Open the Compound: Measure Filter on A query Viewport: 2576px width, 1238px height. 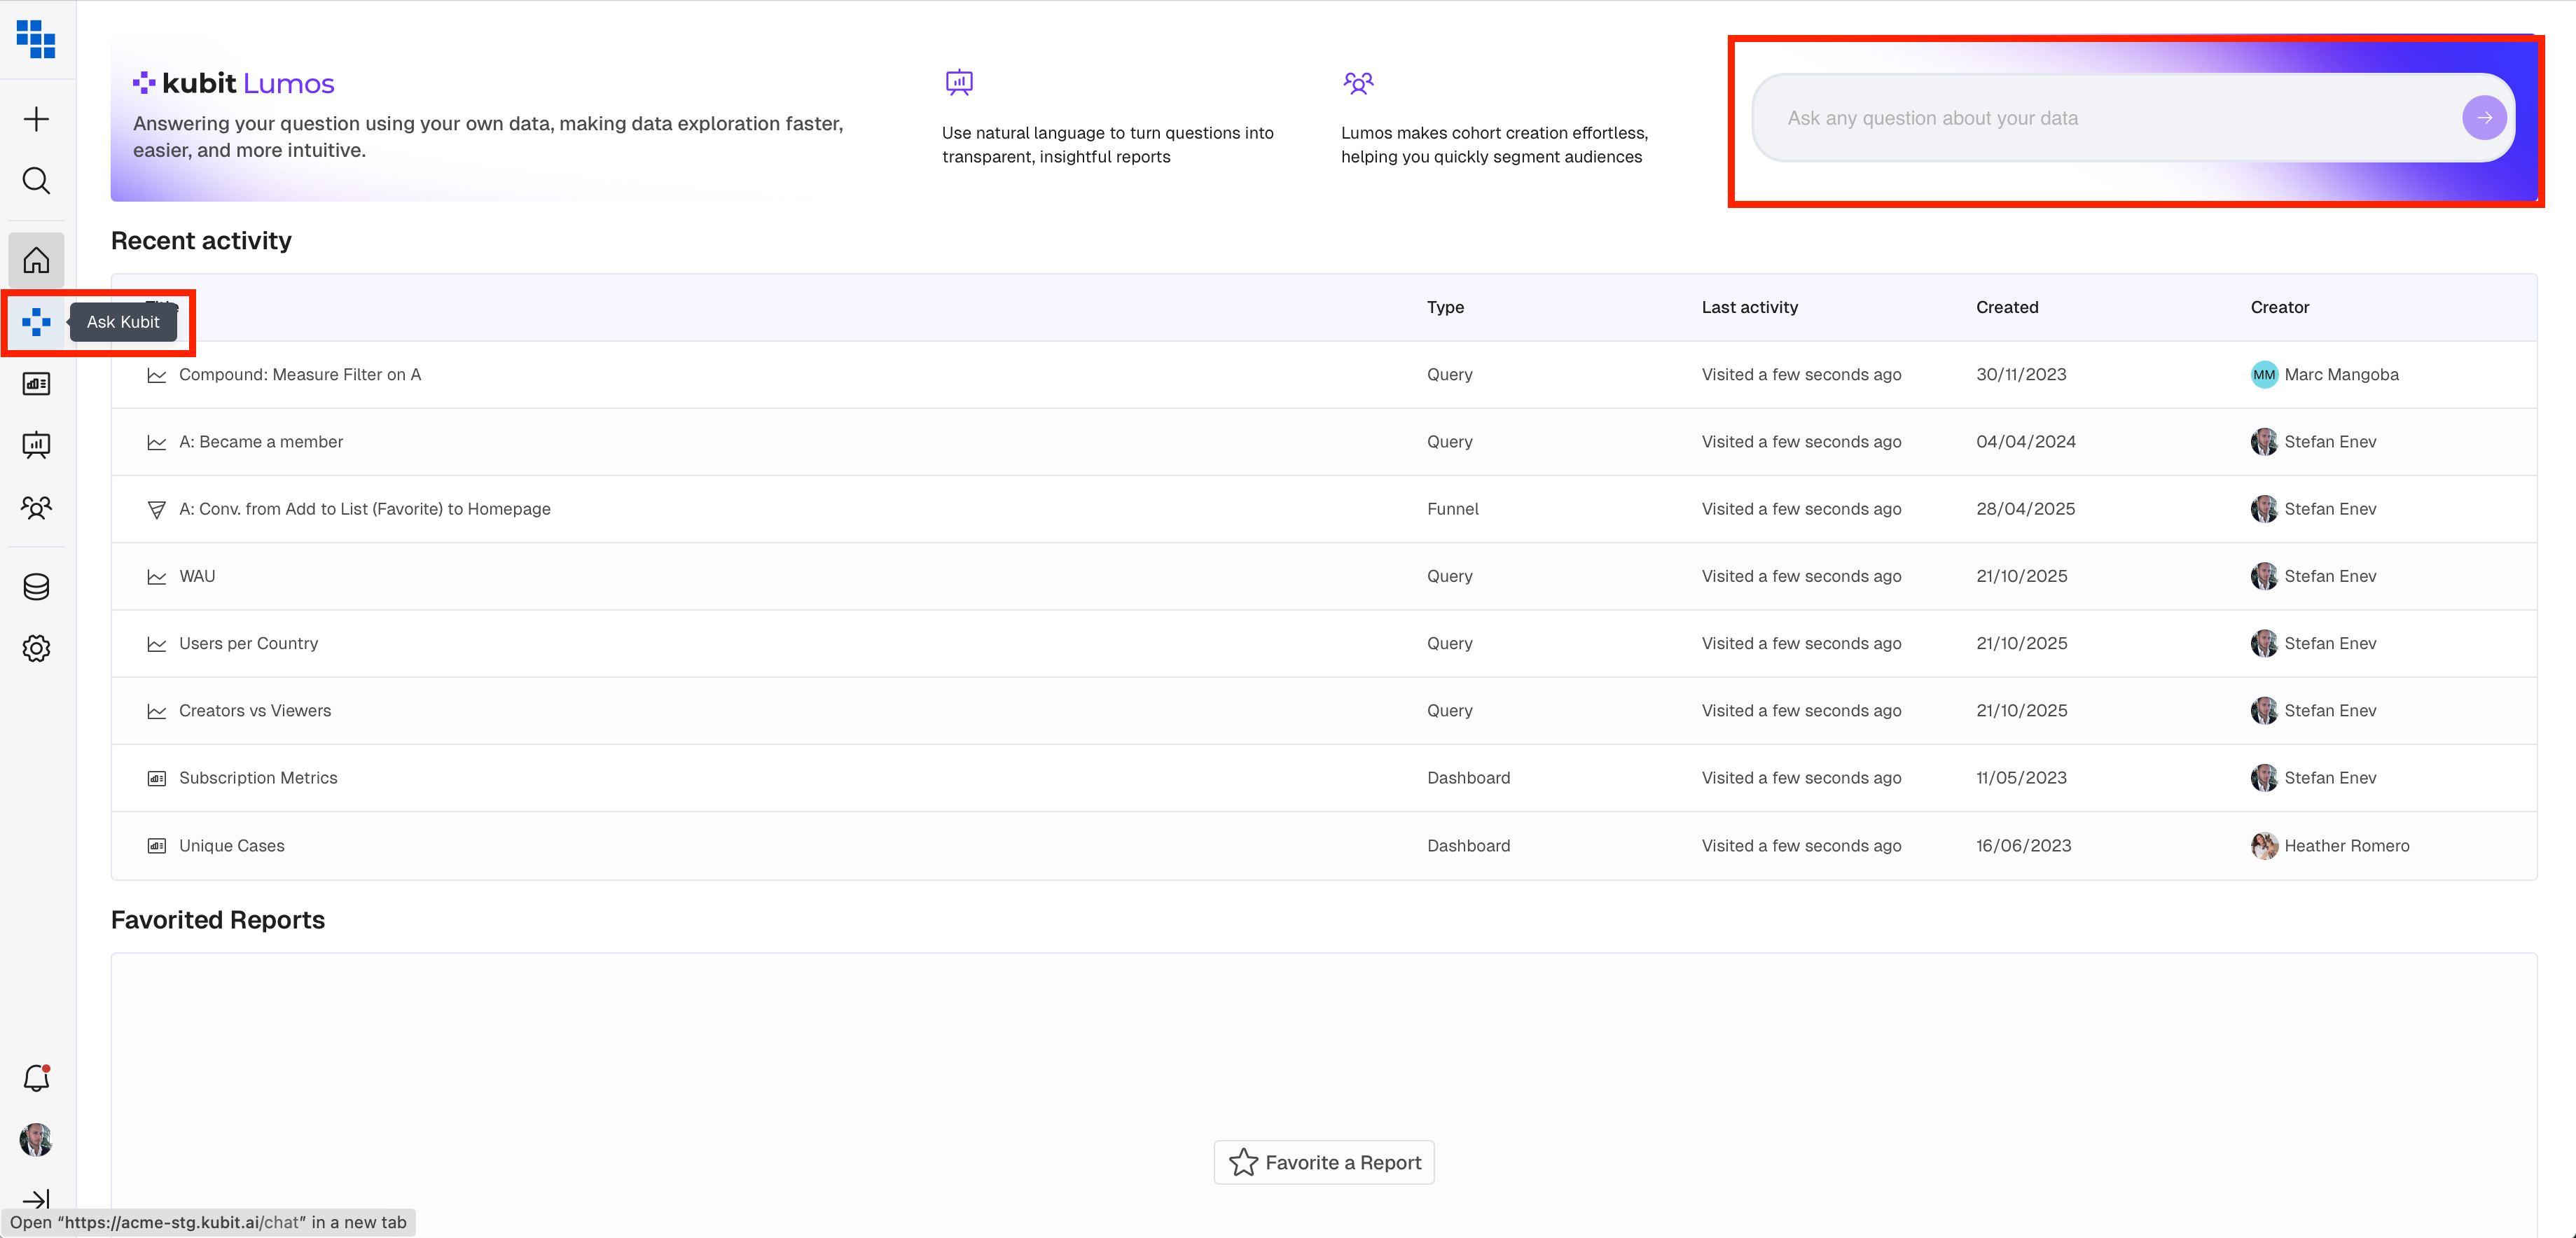click(300, 375)
